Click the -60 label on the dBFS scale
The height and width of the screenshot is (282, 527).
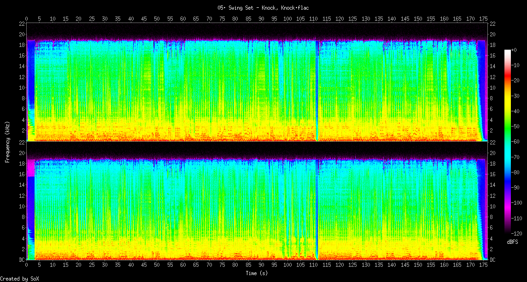[517, 142]
